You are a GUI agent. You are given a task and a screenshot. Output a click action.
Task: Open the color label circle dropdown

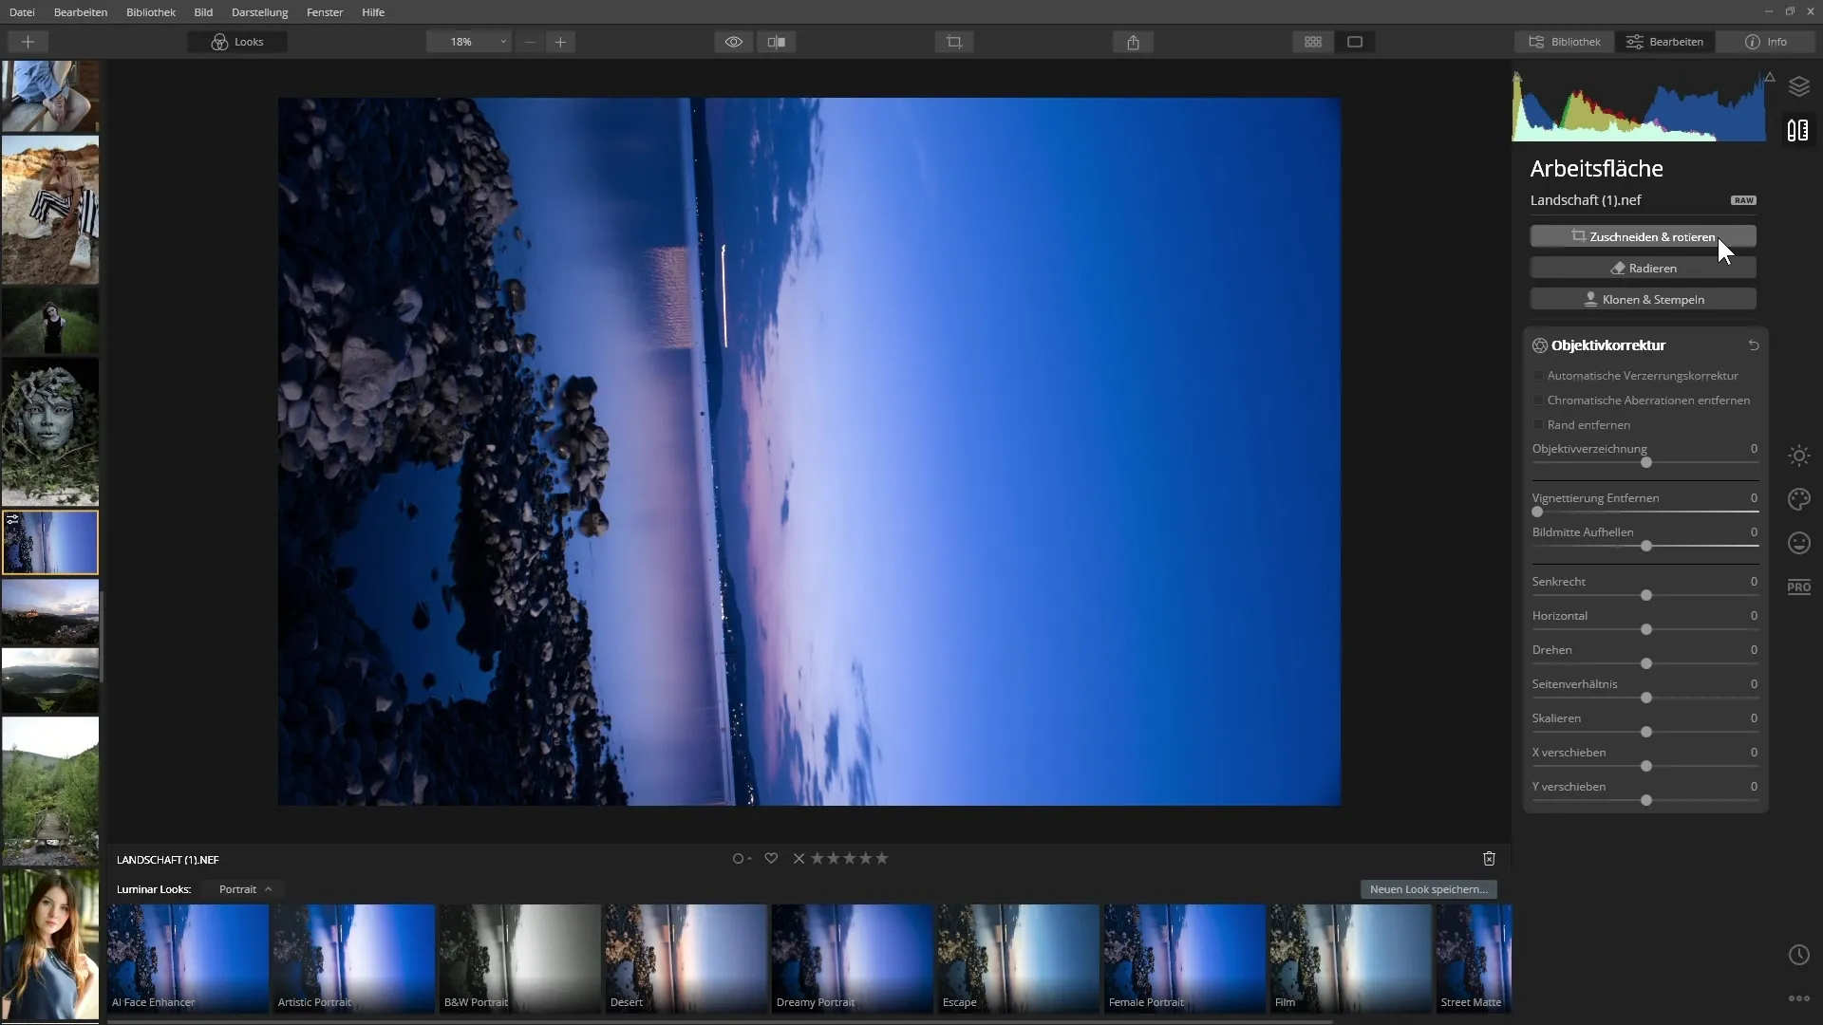[742, 859]
